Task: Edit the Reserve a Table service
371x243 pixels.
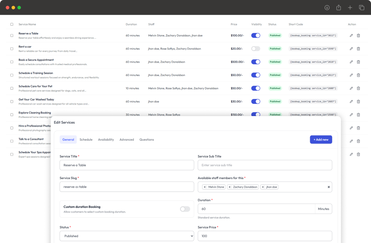Action: (x=351, y=35)
